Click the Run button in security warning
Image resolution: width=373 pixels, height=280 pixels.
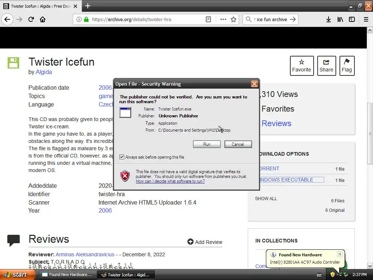207,144
